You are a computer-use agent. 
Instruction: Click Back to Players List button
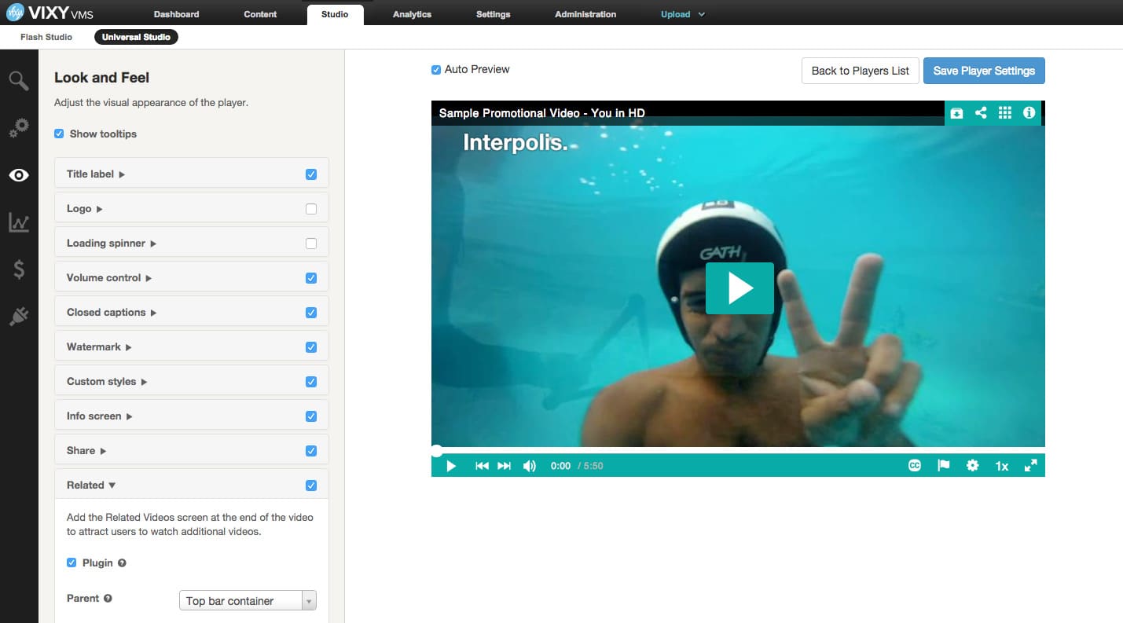pos(860,71)
